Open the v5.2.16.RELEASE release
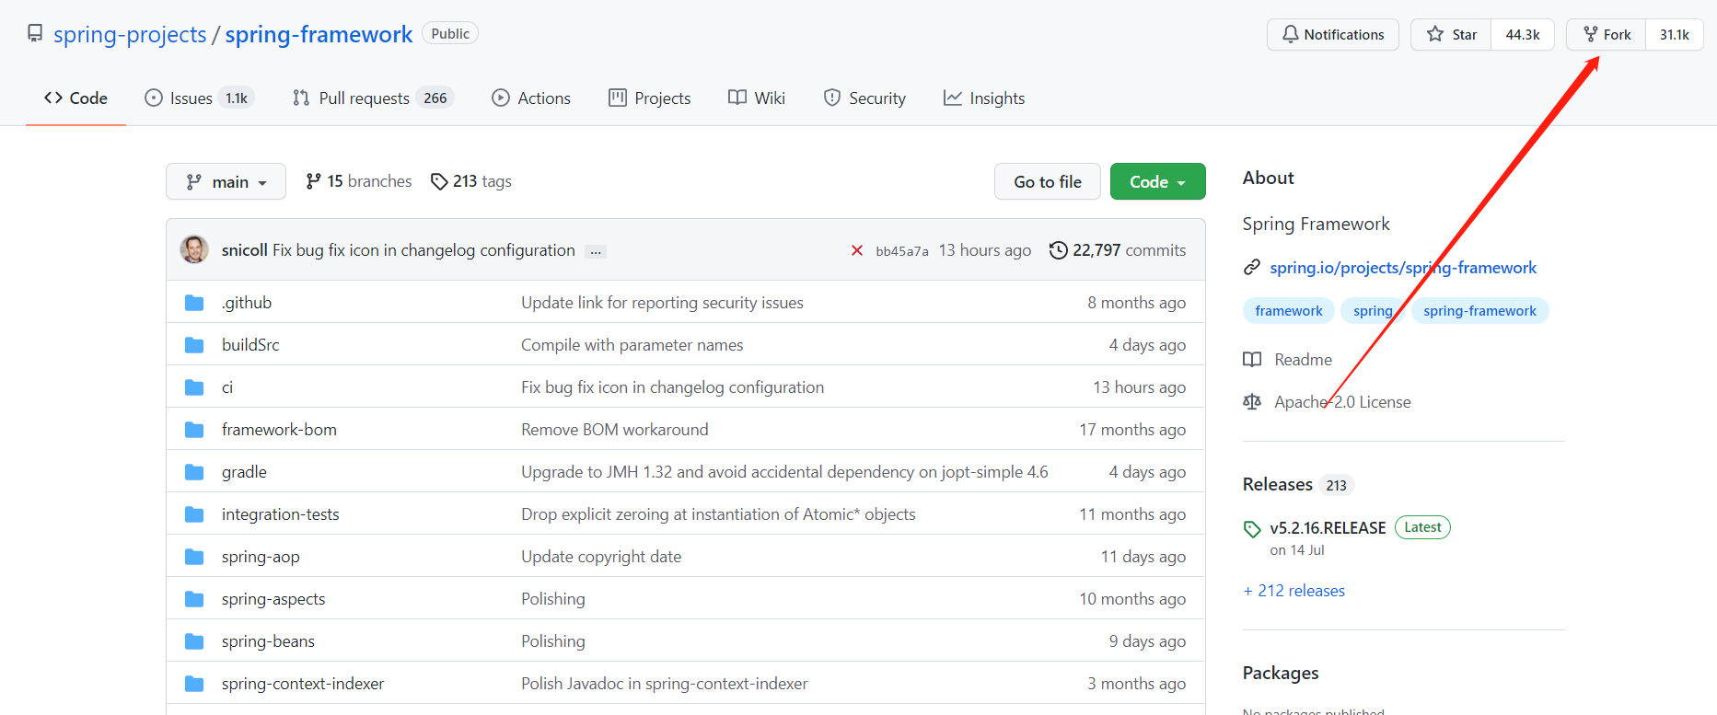The width and height of the screenshot is (1717, 715). coord(1328,527)
